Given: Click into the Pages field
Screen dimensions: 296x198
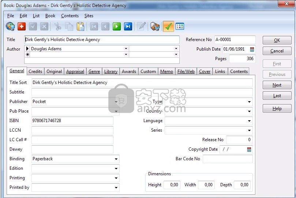Looking at the screenshot, I should click(242, 59).
